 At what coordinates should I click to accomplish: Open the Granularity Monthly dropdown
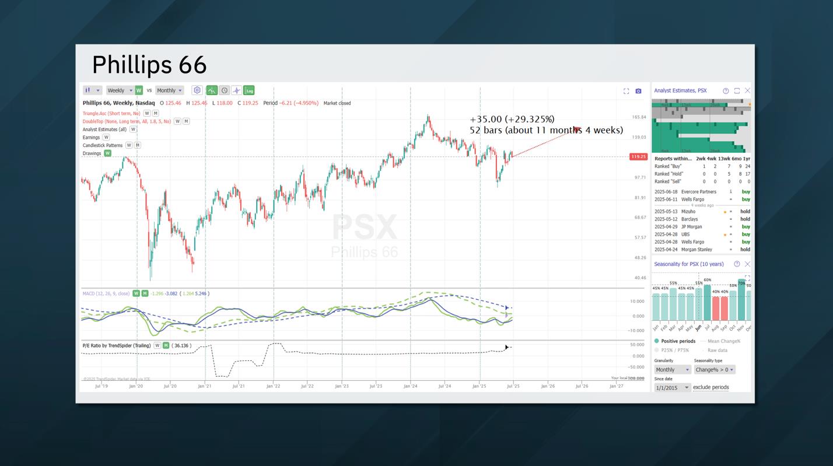click(672, 370)
